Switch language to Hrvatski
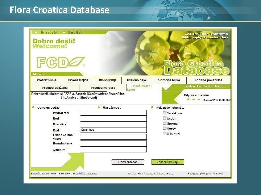Image resolution: width=261 pixels, height=195 pixels. [49, 32]
